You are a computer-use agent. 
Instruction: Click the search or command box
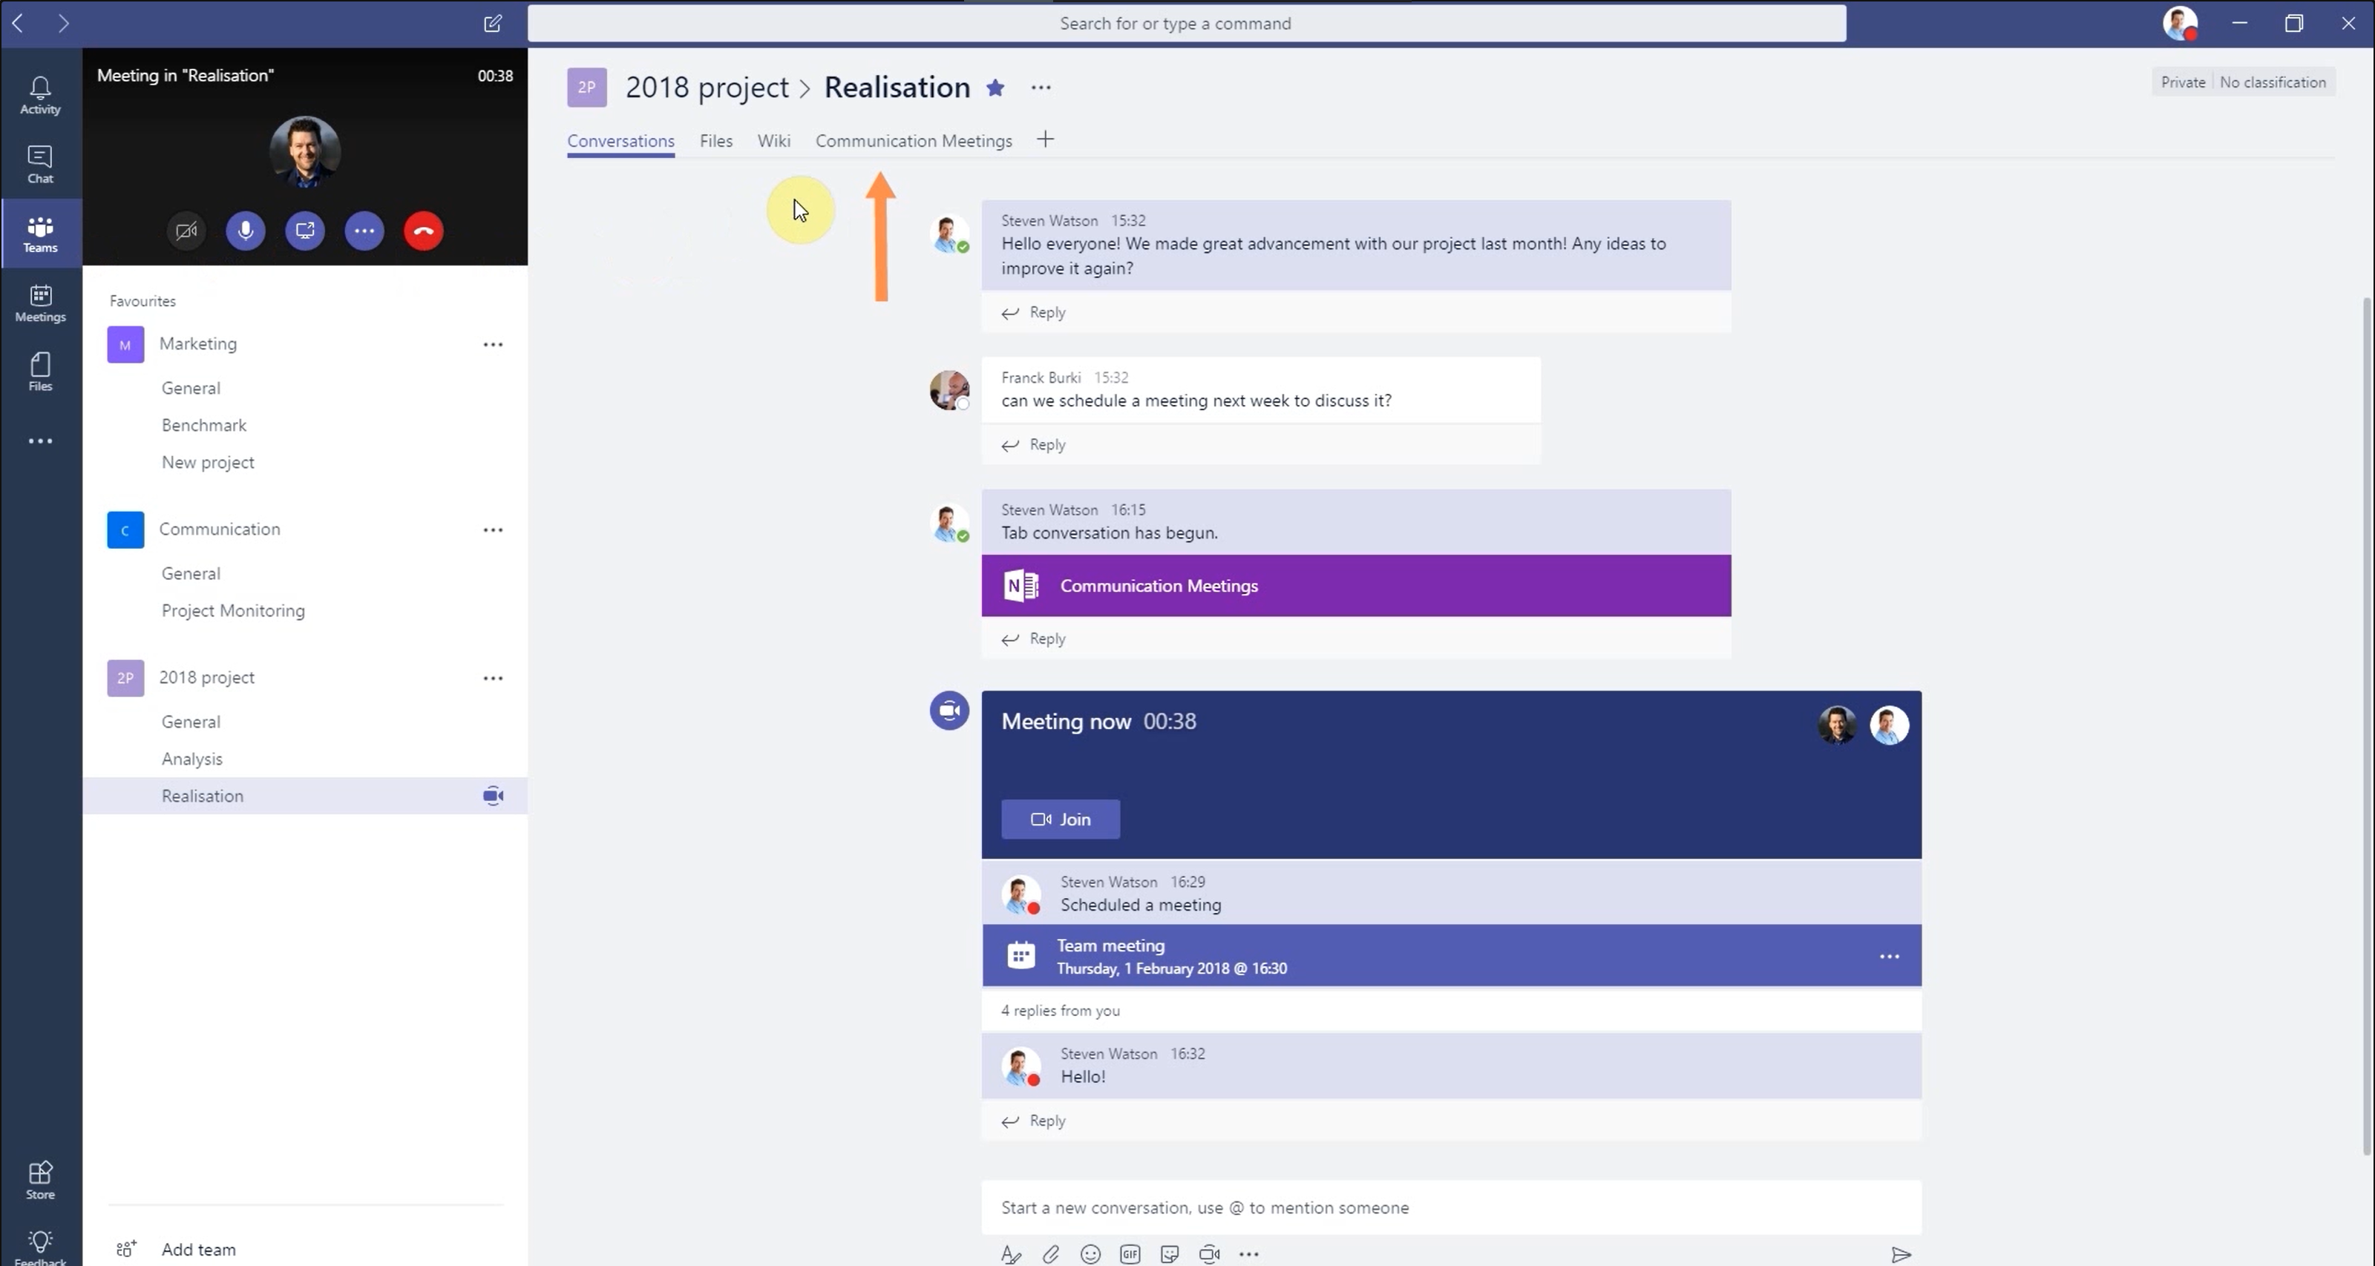click(1187, 23)
